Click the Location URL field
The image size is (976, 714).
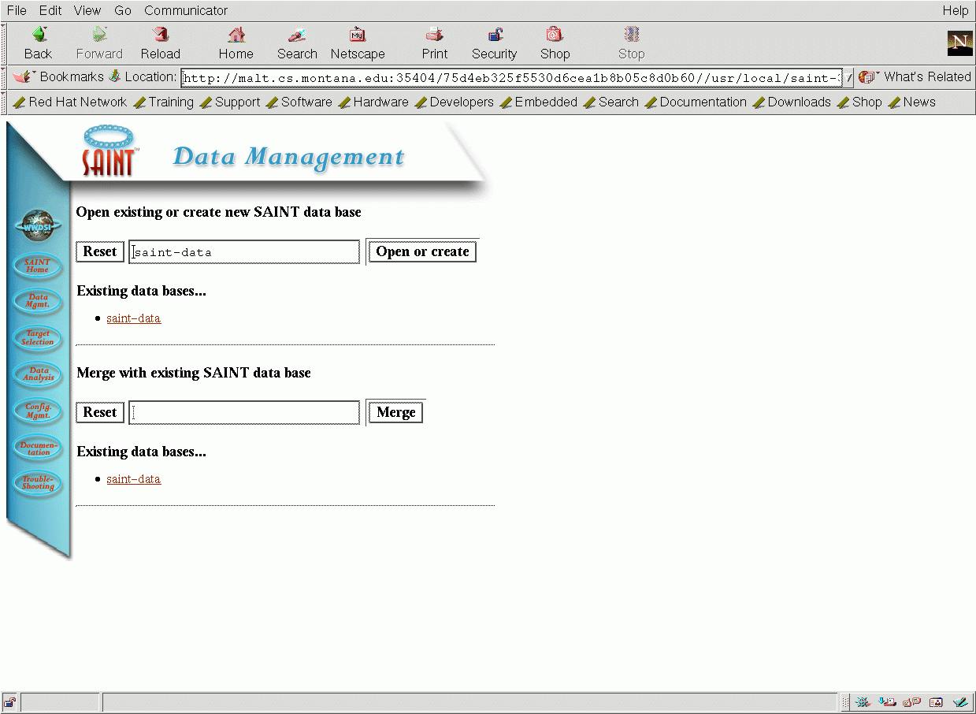coord(511,78)
